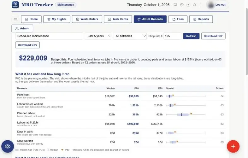Go to the Home tab

[x=31, y=19]
